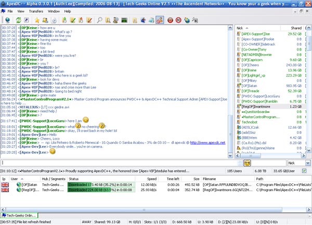Click Shared: 99.13 GB in status bar

[107, 222]
